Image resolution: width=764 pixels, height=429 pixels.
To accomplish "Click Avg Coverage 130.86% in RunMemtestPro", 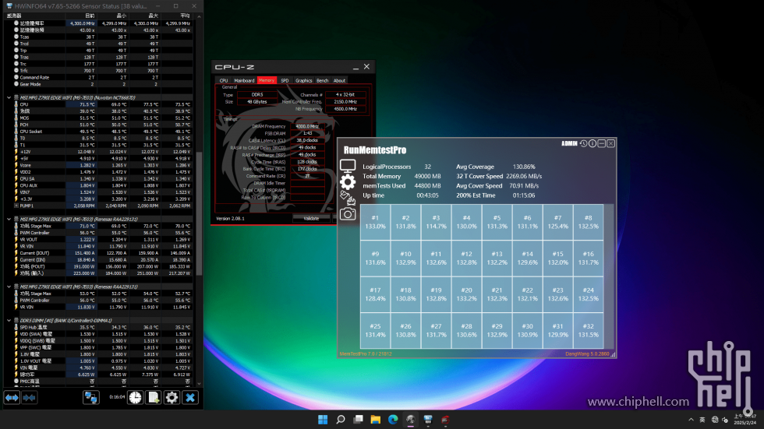I will click(524, 167).
